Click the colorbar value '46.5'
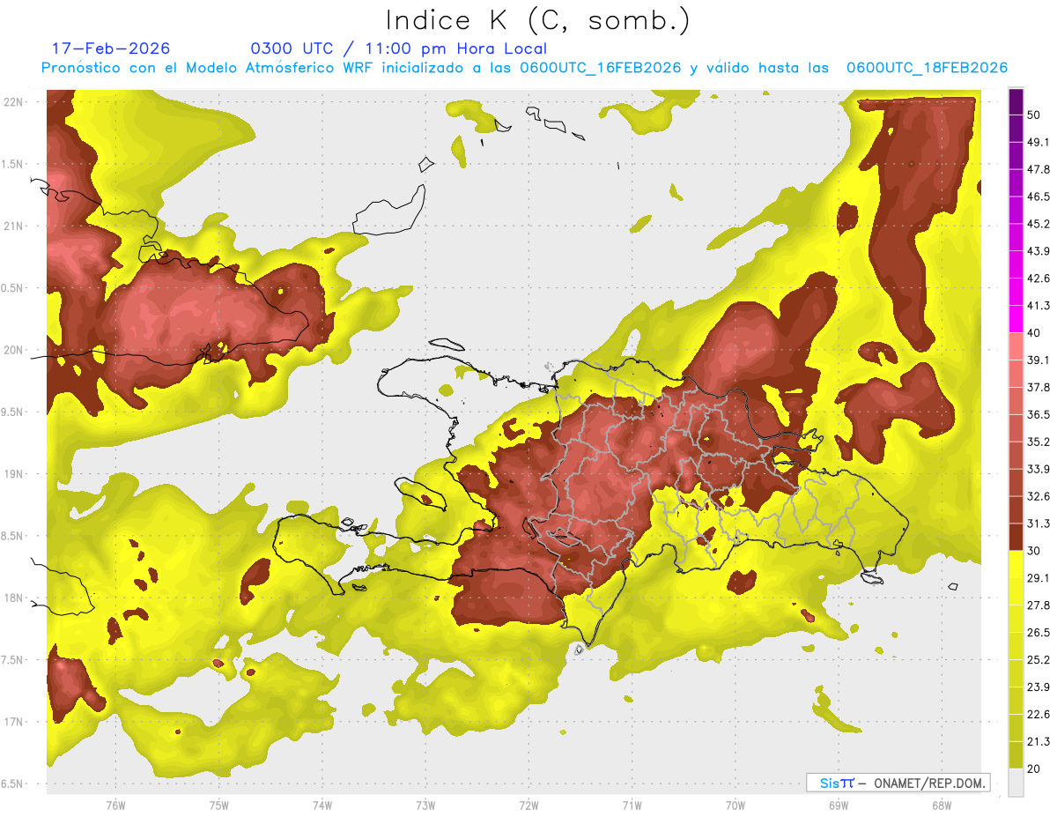 1039,197
